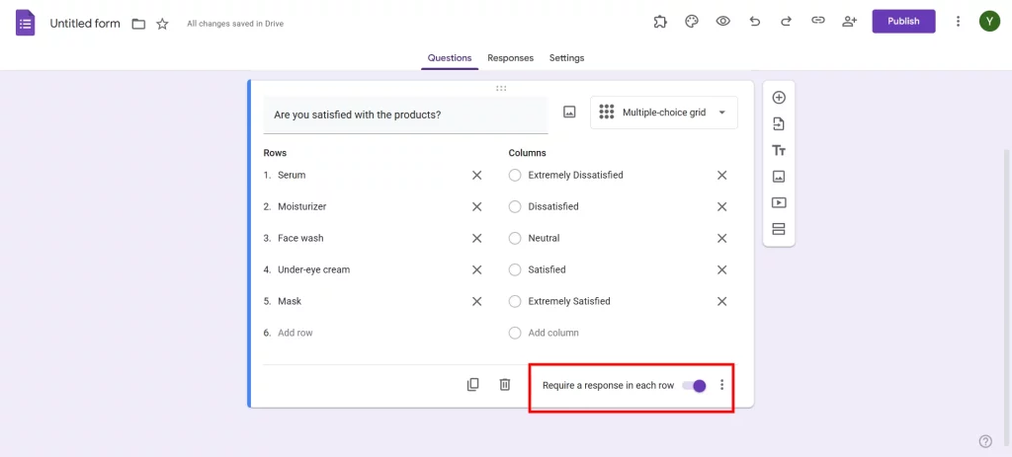This screenshot has width=1012, height=457.
Task: Remove the Satisfied column
Action: 722,269
